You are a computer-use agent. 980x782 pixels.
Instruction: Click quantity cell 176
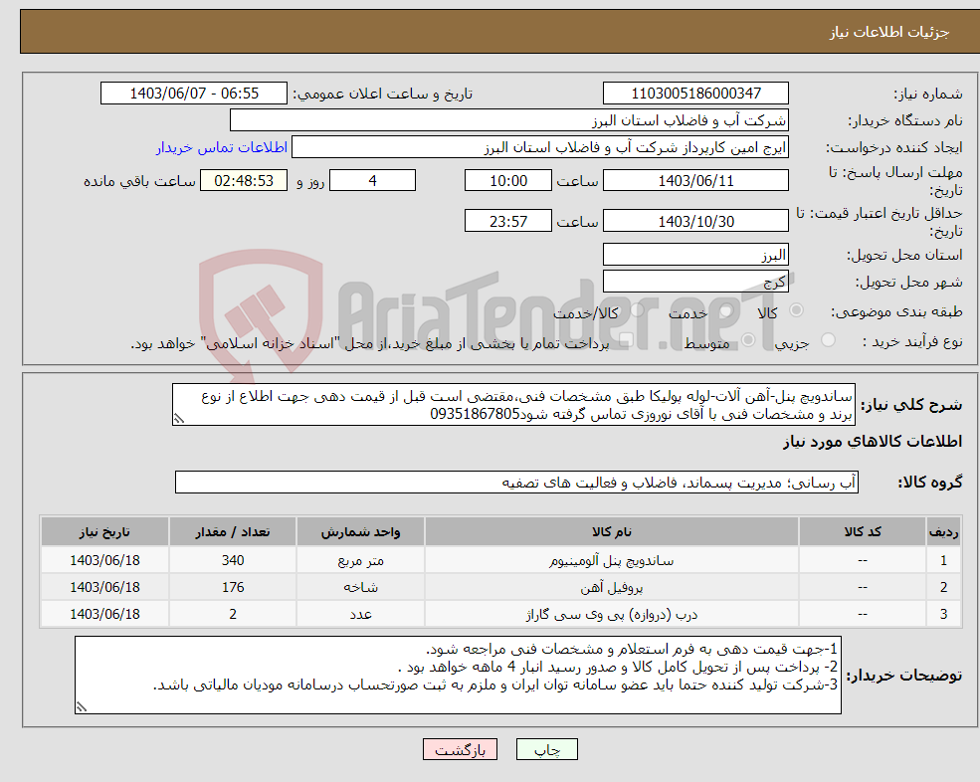pos(233,587)
